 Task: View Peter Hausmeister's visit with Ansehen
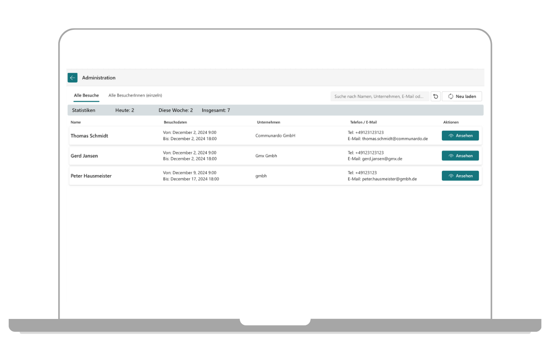click(x=460, y=176)
